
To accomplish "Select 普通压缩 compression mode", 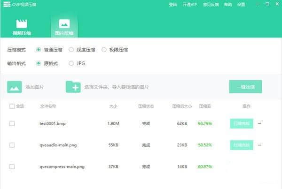I will [x=39, y=49].
